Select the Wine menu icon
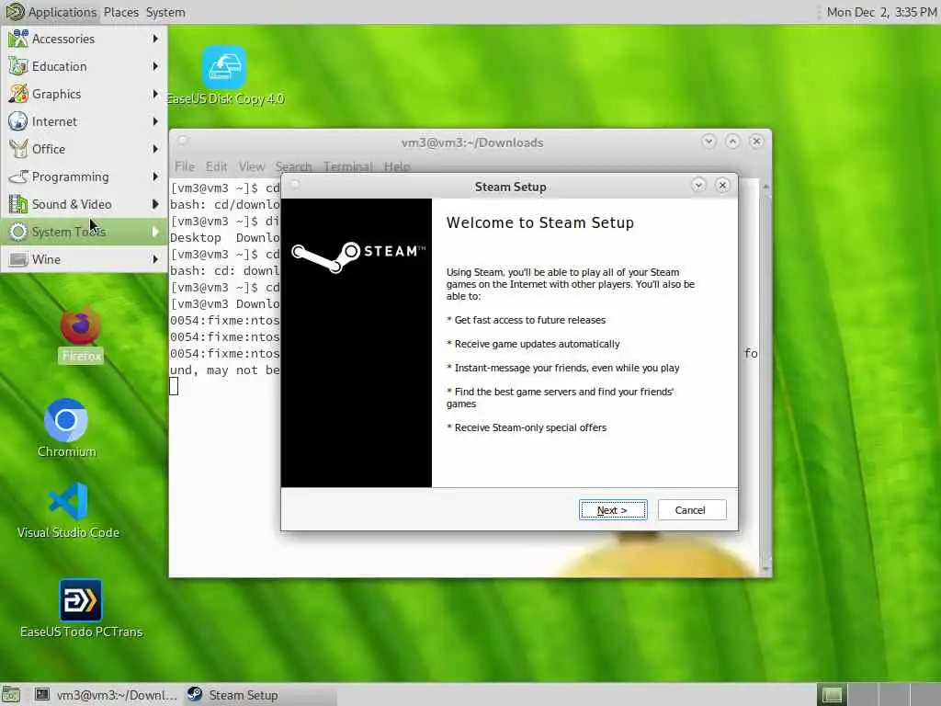The image size is (941, 706). pos(18,259)
